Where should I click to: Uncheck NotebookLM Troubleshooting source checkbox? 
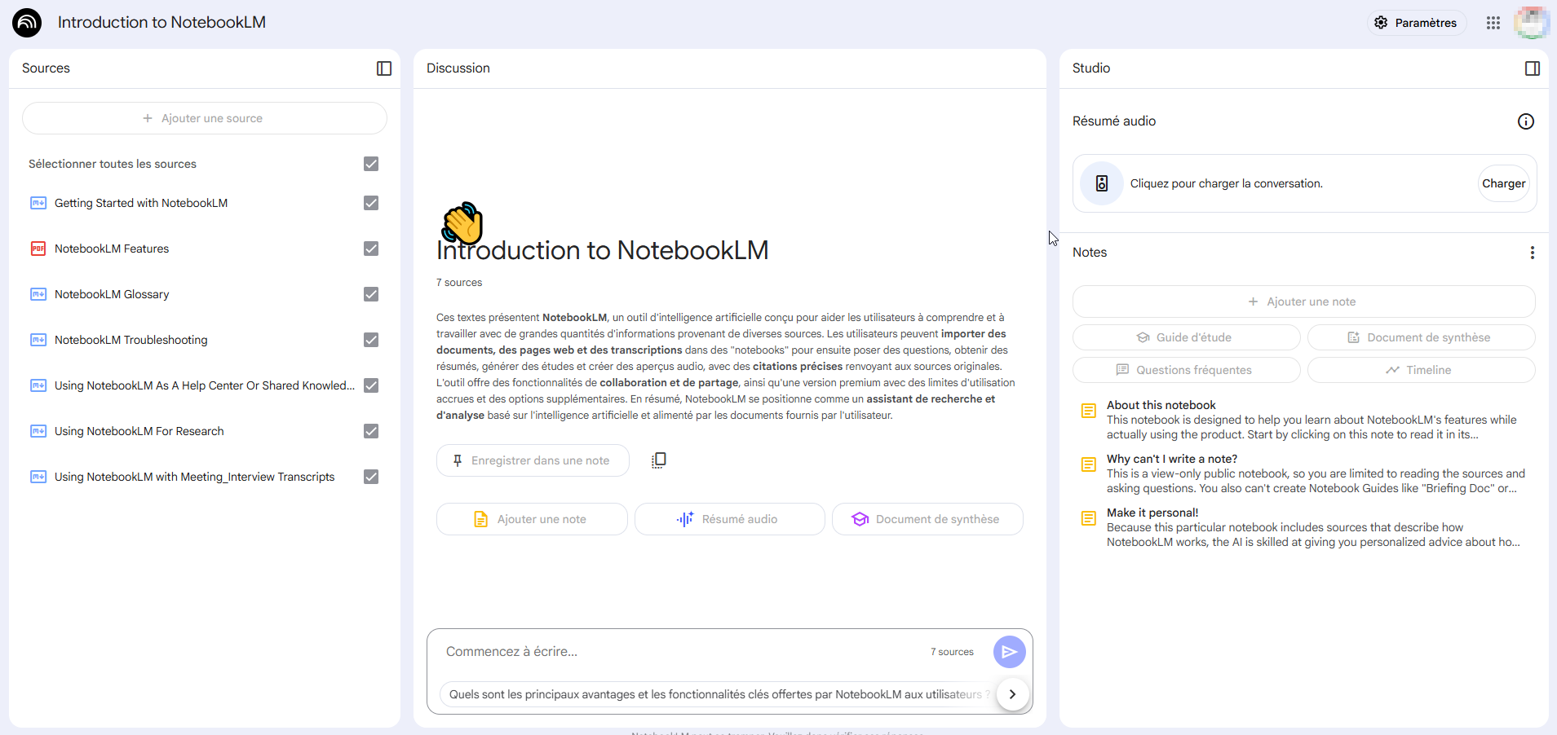(371, 340)
